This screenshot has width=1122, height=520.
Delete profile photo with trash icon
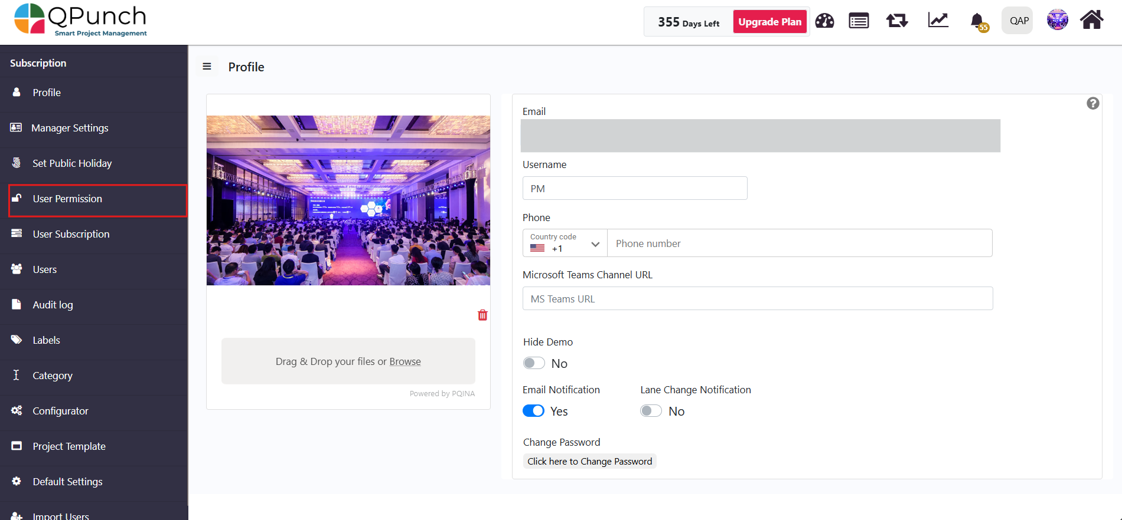482,315
